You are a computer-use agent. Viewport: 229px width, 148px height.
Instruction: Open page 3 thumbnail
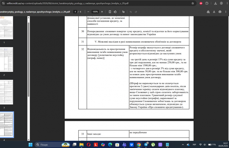[6, 92]
